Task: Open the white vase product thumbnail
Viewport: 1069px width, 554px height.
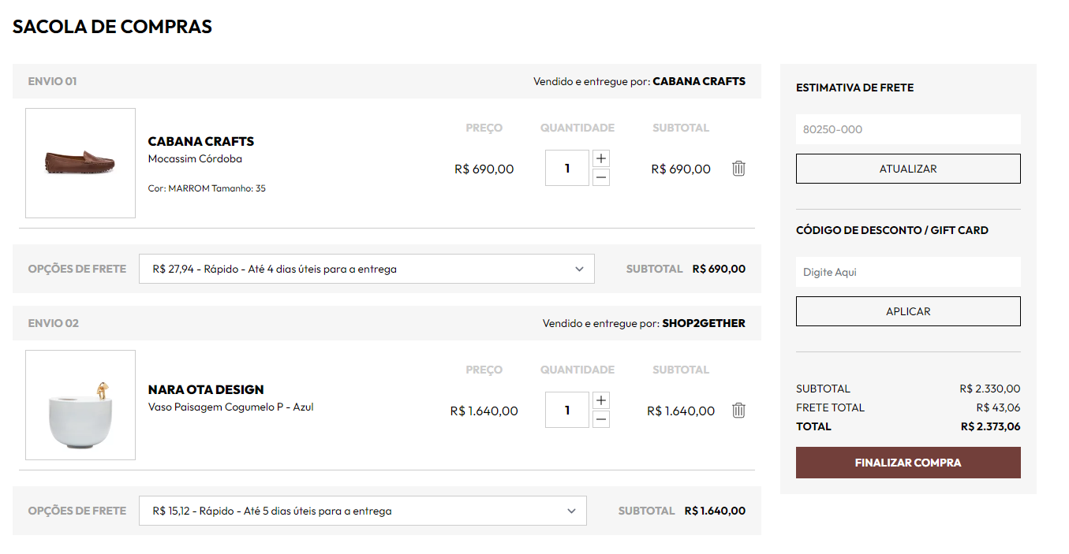Action: [x=80, y=405]
